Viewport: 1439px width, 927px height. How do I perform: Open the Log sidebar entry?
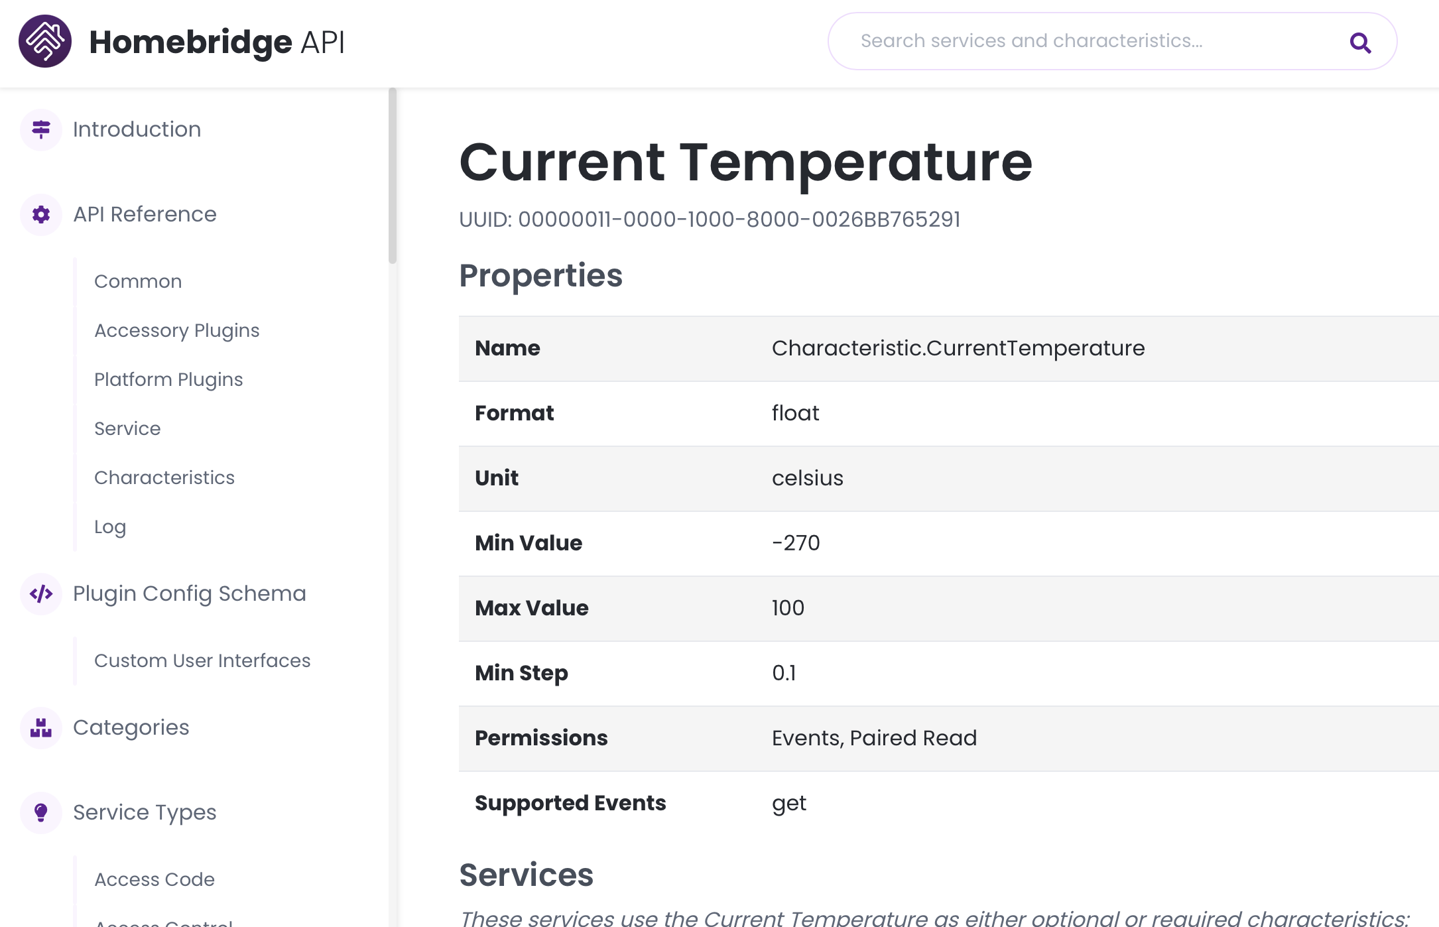tap(110, 526)
